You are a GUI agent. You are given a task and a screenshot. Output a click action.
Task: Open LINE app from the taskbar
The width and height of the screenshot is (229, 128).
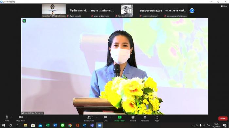coord(62,125)
